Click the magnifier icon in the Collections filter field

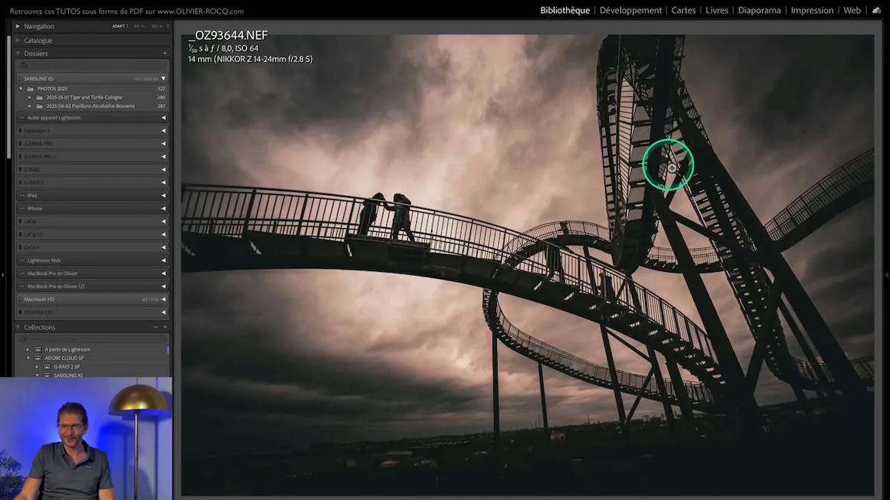pyautogui.click(x=24, y=339)
